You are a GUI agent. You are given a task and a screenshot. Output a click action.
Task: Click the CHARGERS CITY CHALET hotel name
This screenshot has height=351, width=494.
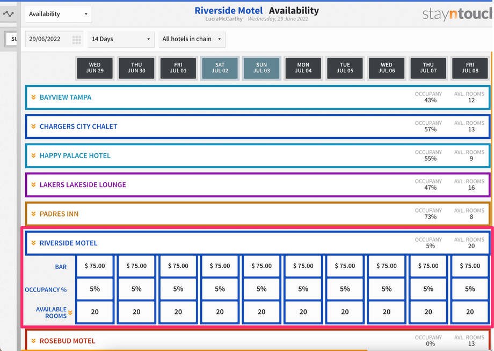point(78,126)
